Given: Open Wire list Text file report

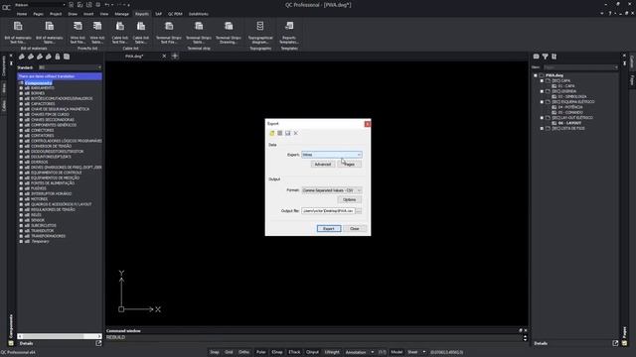Looking at the screenshot, I should [78, 32].
